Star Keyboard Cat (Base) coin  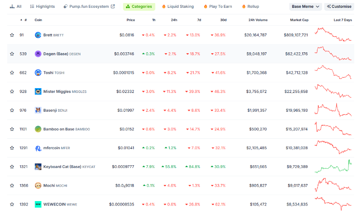(12, 167)
